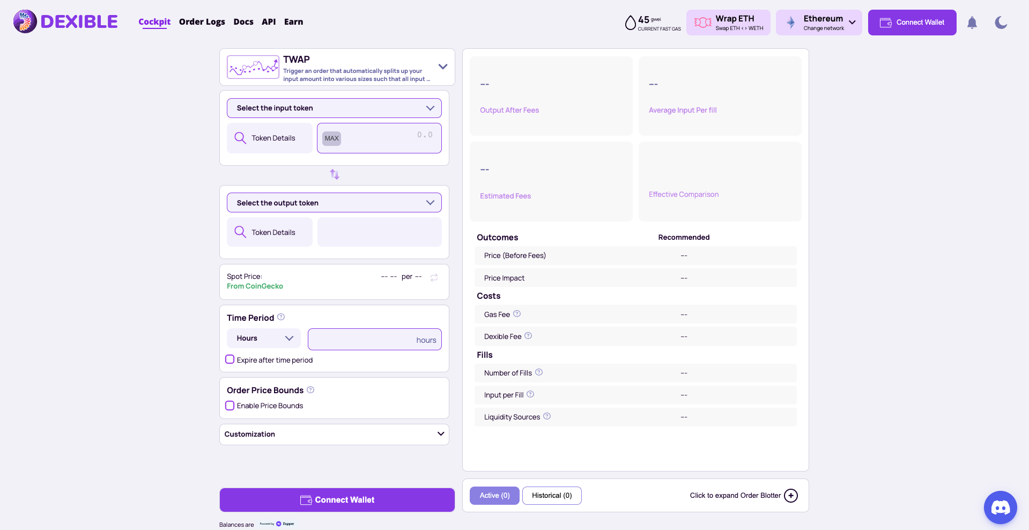Open the TWAP order type dropdown
Image resolution: width=1029 pixels, height=530 pixels.
click(x=337, y=67)
